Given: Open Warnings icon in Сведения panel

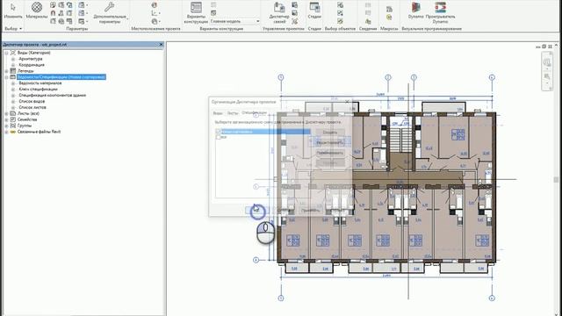Looking at the screenshot, I should click(x=368, y=21).
